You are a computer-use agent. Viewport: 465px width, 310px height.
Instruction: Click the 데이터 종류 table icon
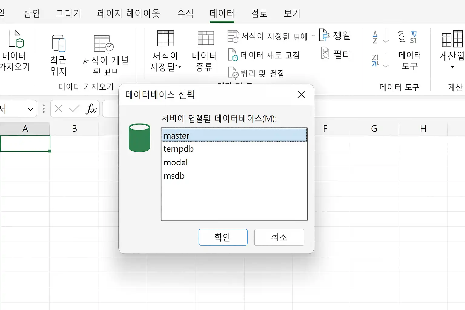click(206, 39)
